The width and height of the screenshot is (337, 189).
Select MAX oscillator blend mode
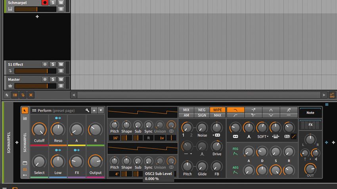pyautogui.click(x=218, y=115)
